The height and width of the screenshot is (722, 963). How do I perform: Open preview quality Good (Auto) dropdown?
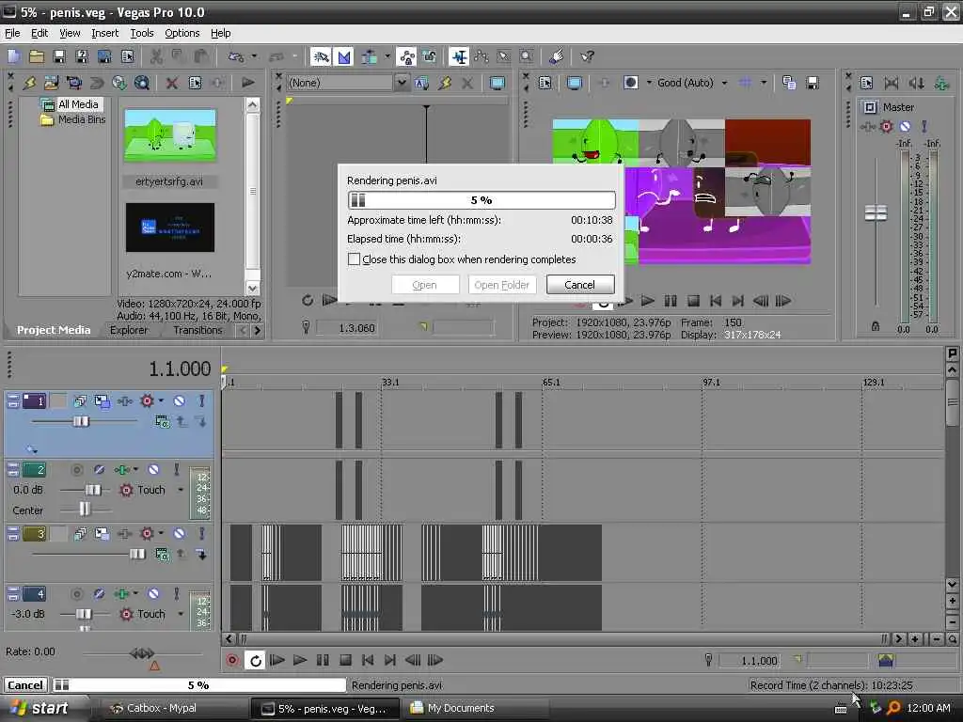724,83
